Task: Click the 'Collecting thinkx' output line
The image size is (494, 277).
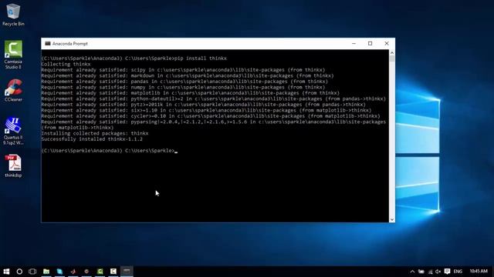Action: (x=66, y=64)
